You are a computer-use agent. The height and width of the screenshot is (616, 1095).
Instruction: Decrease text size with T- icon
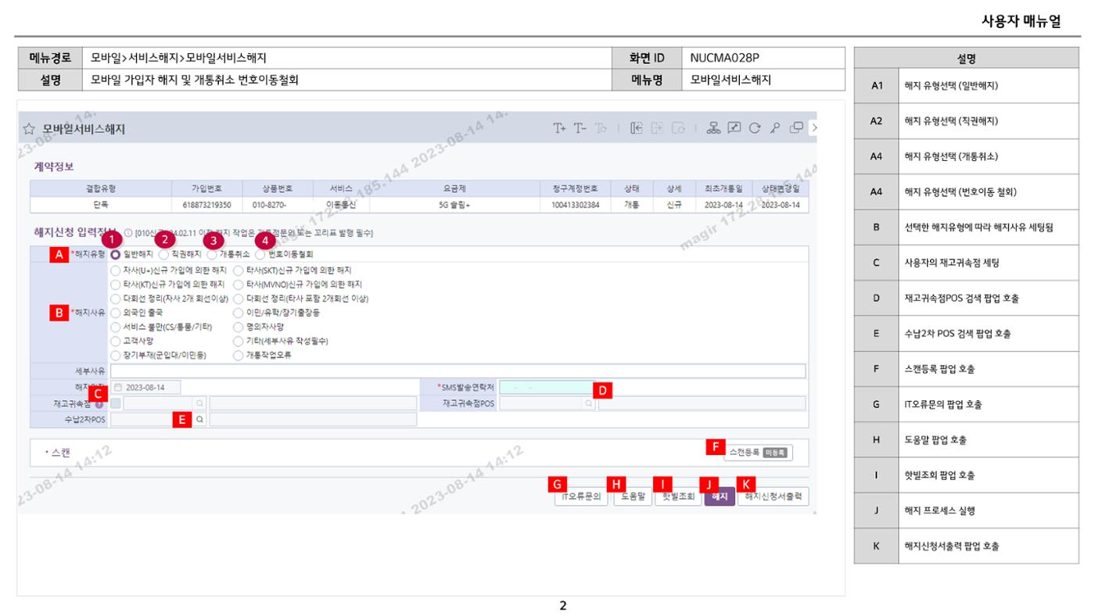pyautogui.click(x=580, y=128)
